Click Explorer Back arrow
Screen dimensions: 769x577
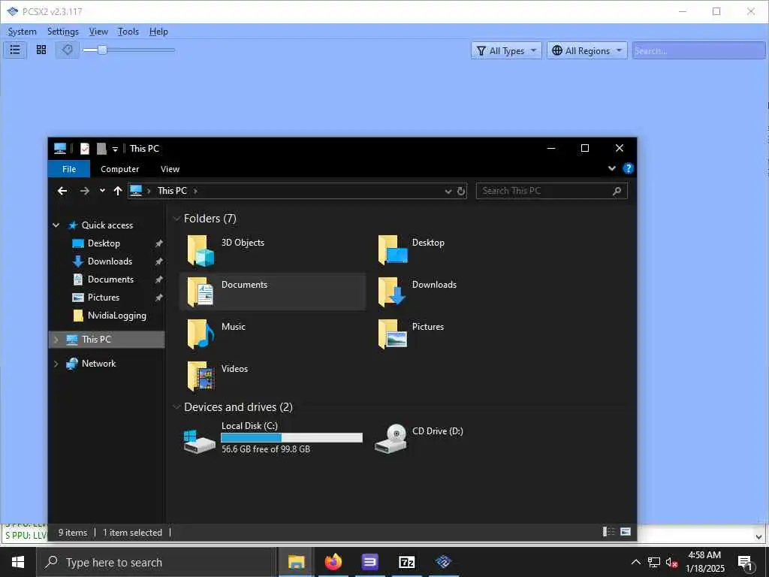coord(62,191)
